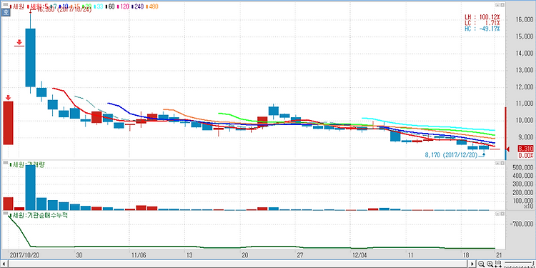Click the bar-spacing reset icon
Viewport: 536px width, 268px height.
click(x=498, y=264)
